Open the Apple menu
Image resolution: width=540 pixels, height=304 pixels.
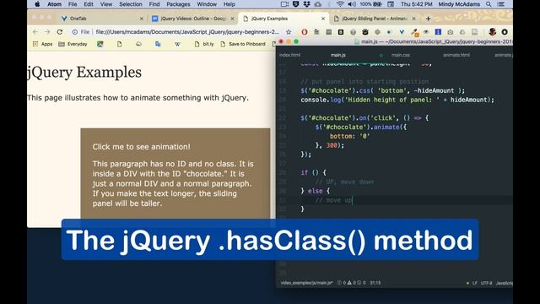[37, 4]
